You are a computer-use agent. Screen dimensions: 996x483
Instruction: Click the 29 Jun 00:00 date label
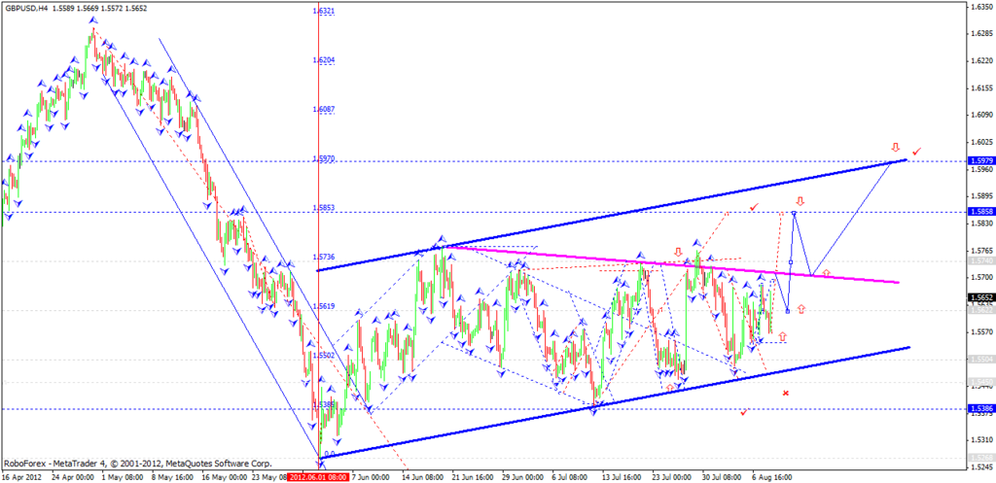click(x=522, y=476)
